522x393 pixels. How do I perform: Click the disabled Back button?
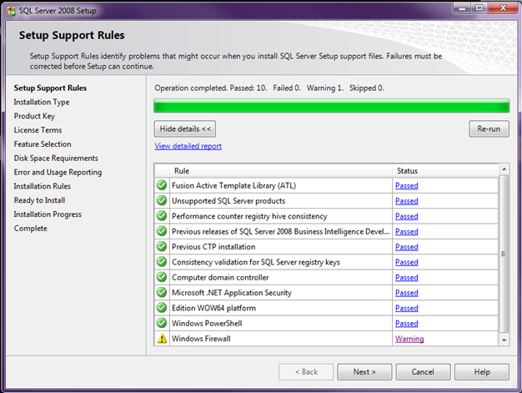point(306,371)
